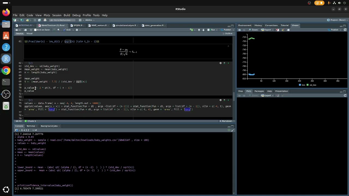Zoom the viewer plot
This screenshot has width=349, height=196.
coord(254,30)
